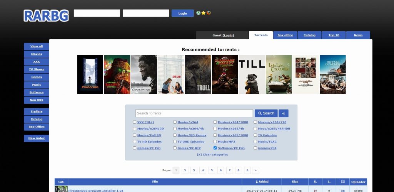This screenshot has width=394, height=192.
Task: Focus the Search Torrents text box
Action: tap(194, 113)
